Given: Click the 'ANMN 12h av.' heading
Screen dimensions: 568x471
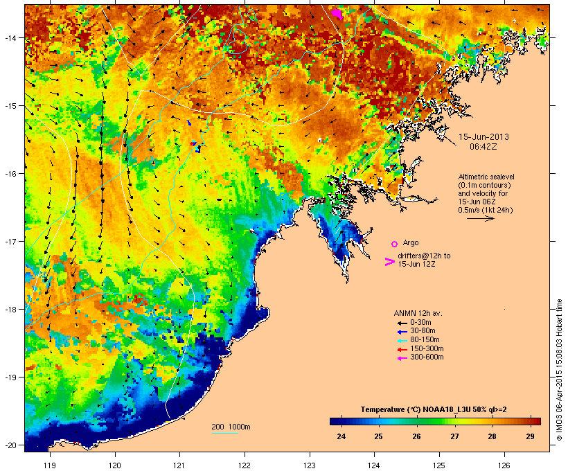Looking at the screenshot, I should (x=418, y=313).
